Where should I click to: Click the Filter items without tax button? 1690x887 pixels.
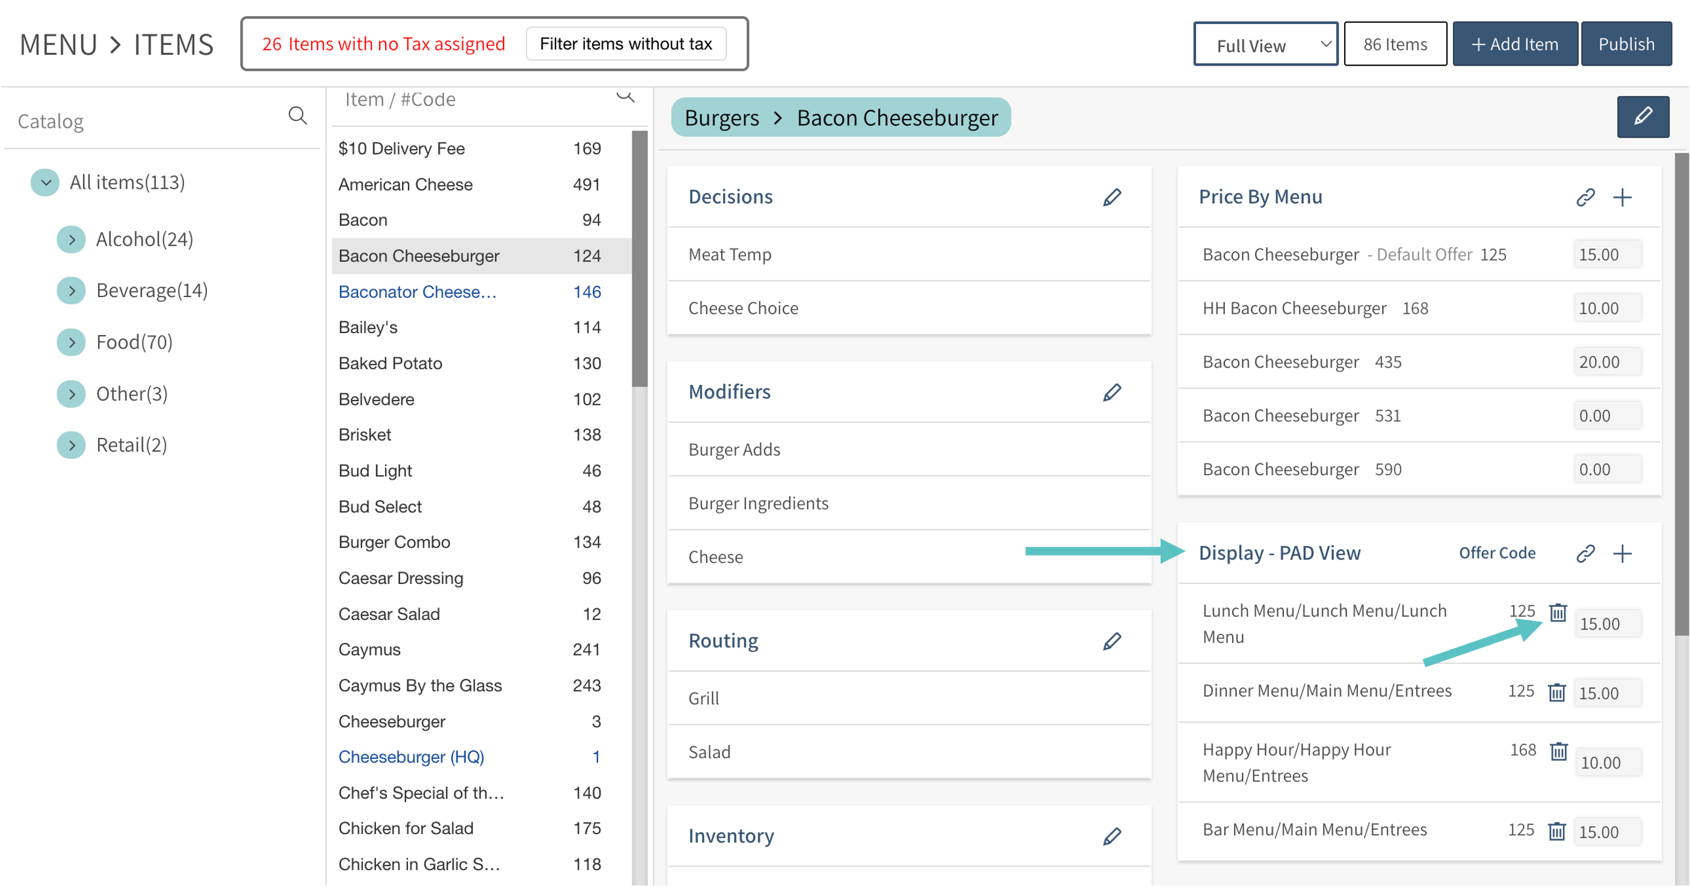pos(625,44)
